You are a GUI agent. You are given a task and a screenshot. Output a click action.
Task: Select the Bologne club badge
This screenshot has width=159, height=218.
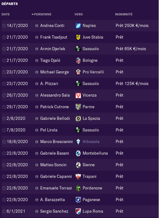78,61
